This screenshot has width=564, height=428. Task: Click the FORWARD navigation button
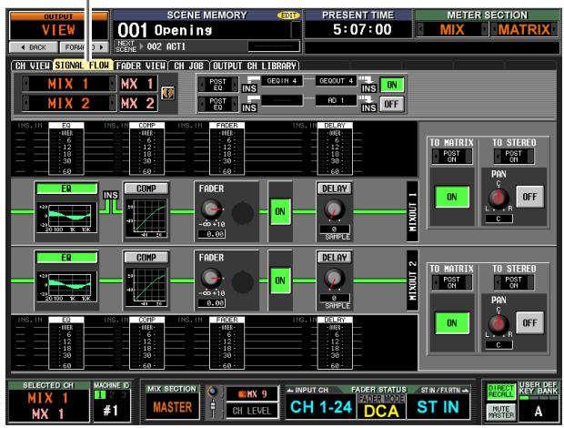[85, 47]
